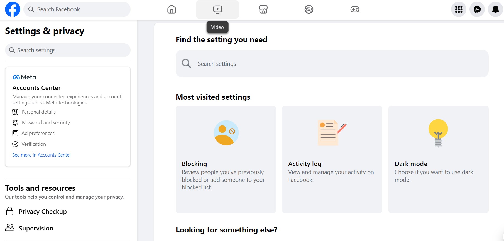Screen dimensions: 504x241
Task: Click the Most visited settings heading
Action: pos(213,97)
